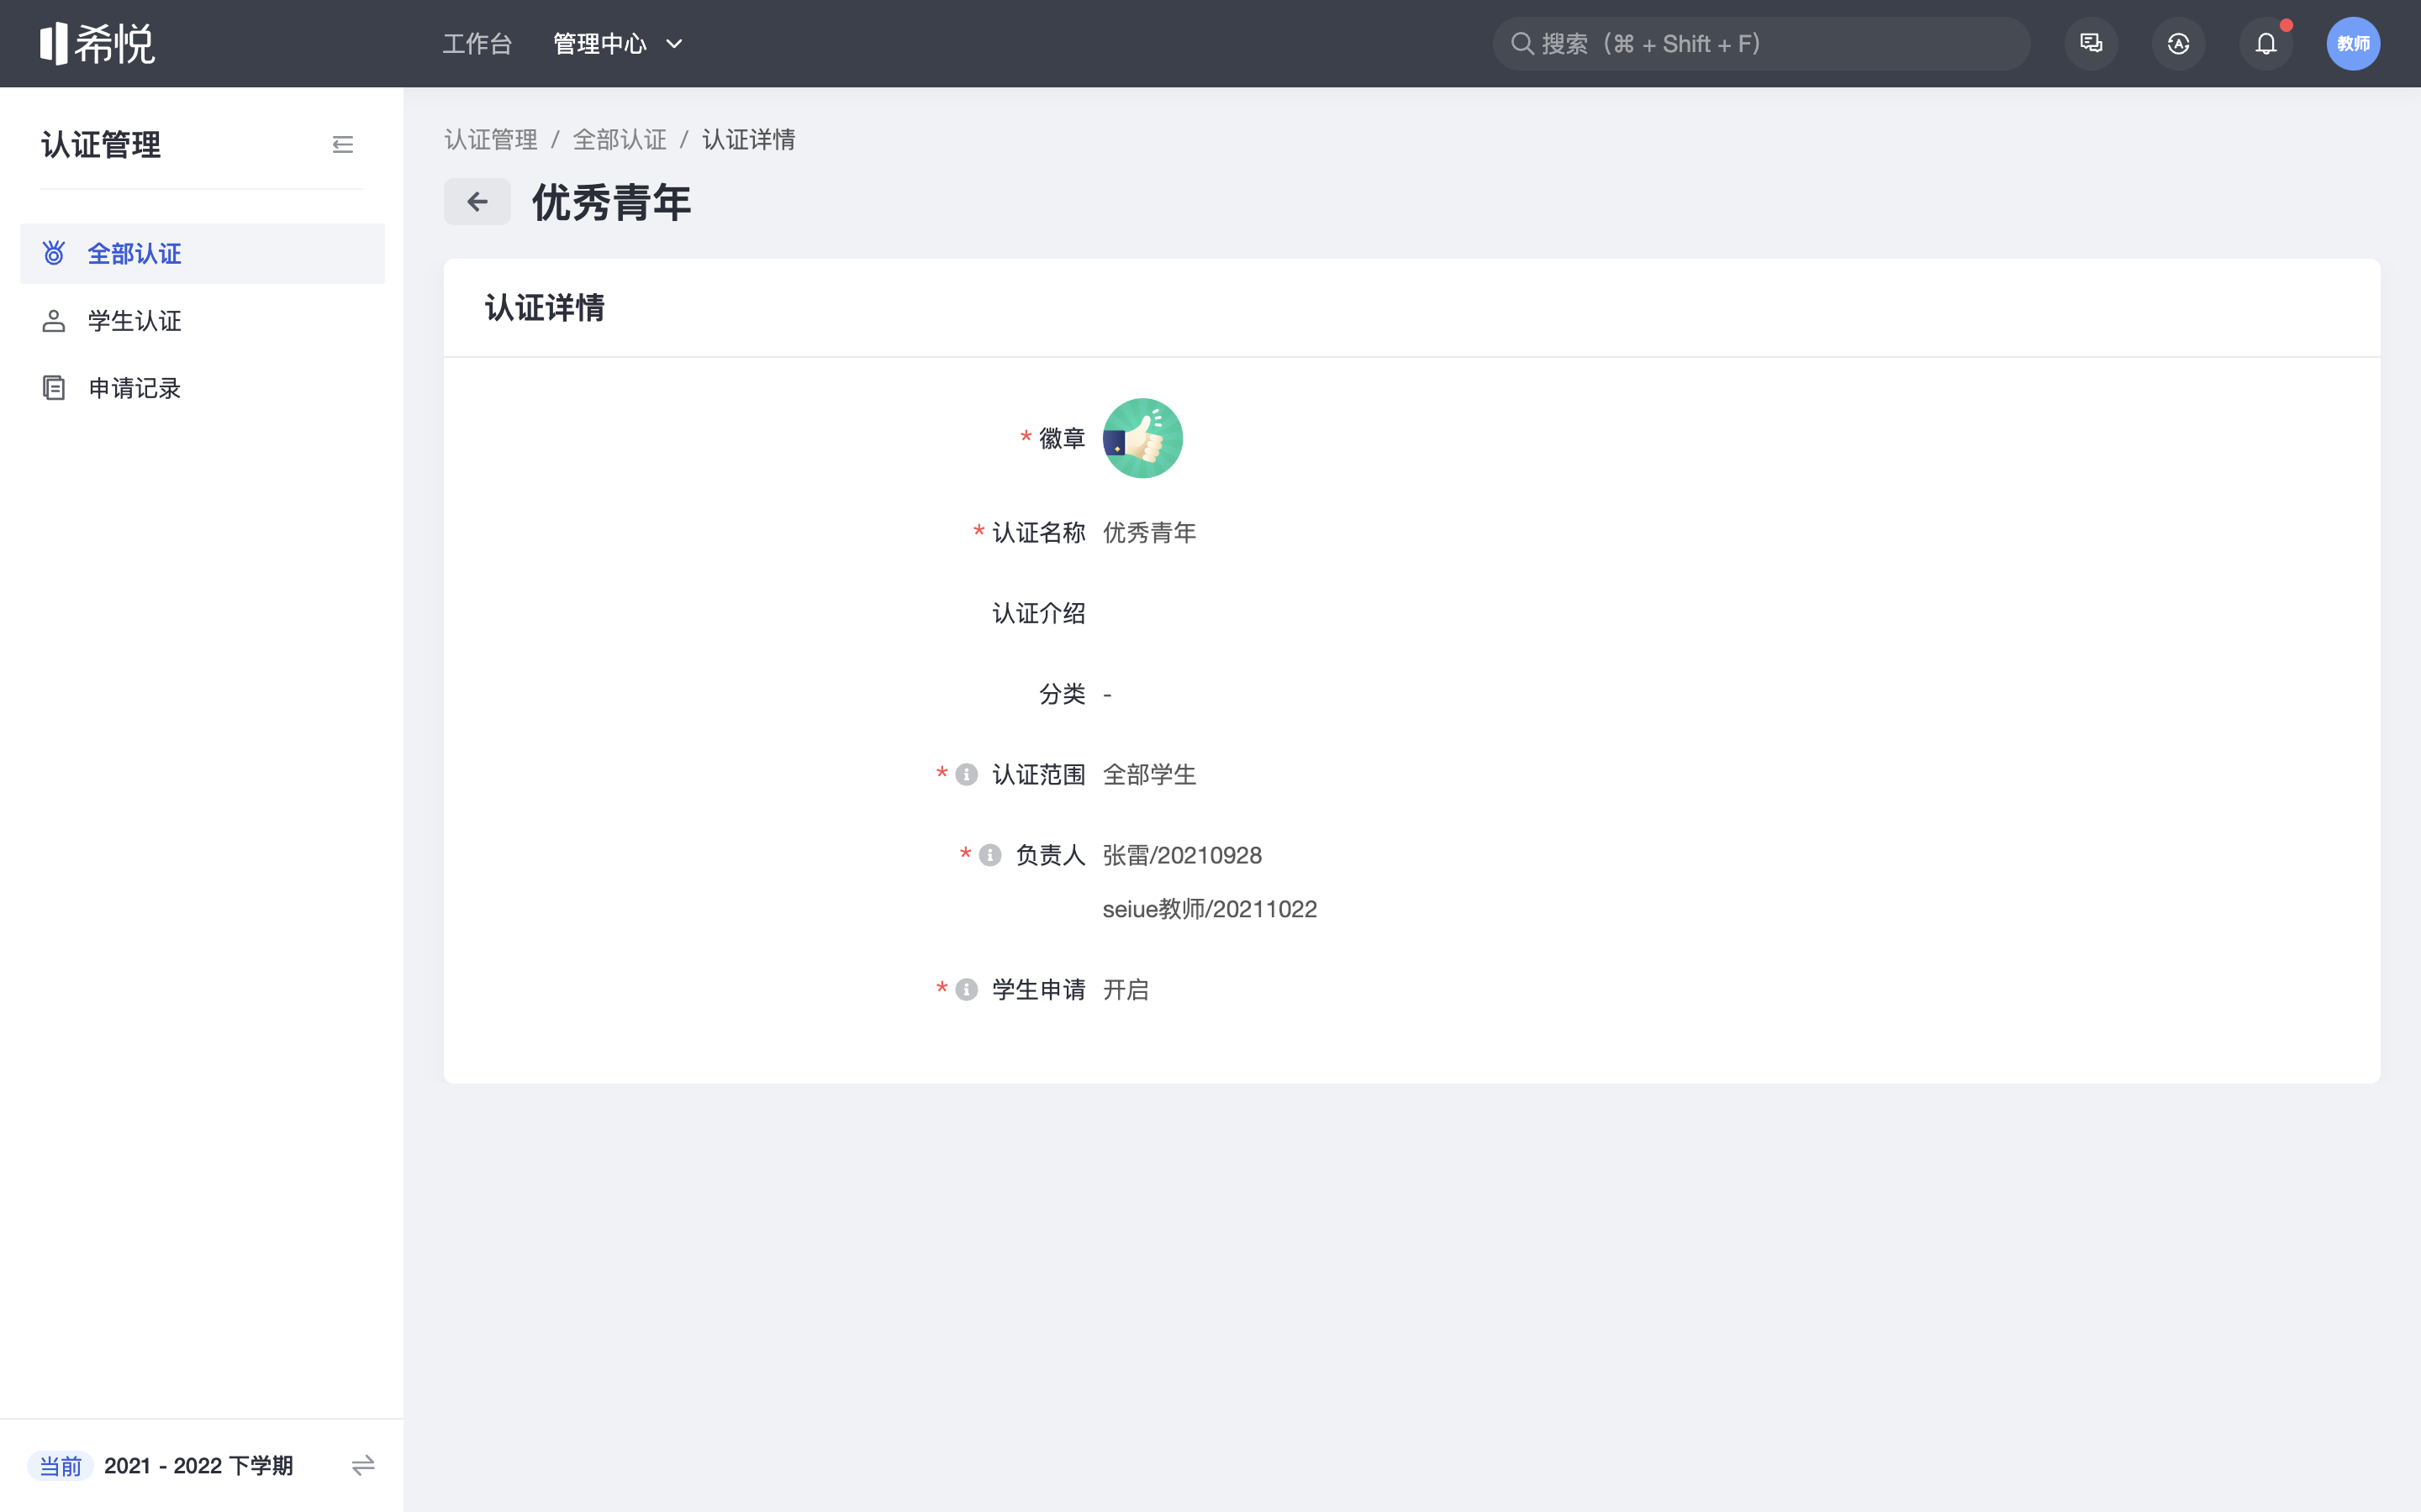Click the info icon beside 认证范围
Viewport: 2421px width, 1512px height.
click(967, 775)
